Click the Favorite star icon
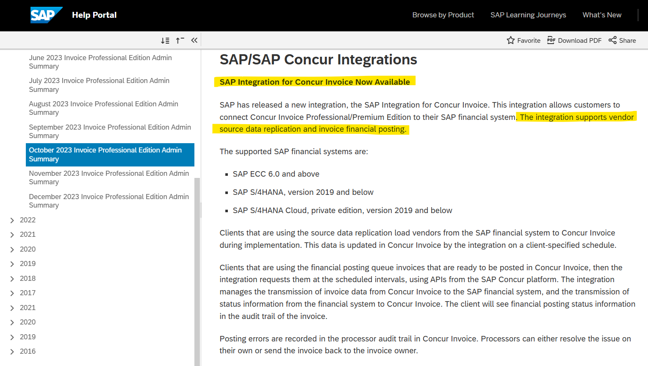 click(x=511, y=40)
